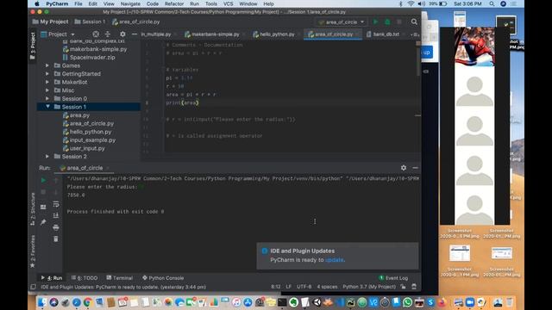Screen dimensions: 552x310
Task: Minimize the Run tool window
Action: 415,168
